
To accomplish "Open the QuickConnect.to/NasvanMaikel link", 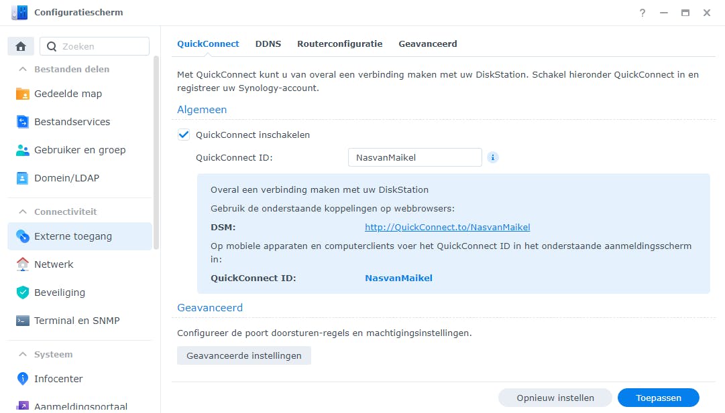I will pyautogui.click(x=447, y=228).
